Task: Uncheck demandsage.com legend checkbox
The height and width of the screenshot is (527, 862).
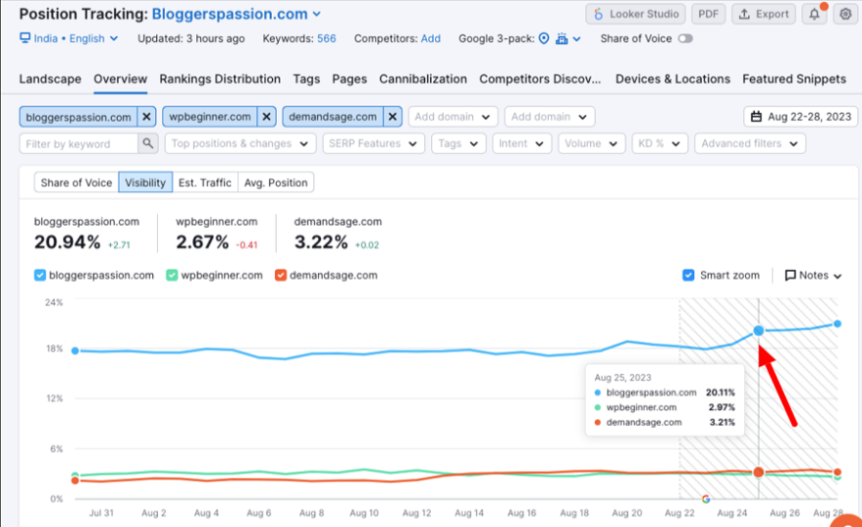Action: coord(281,275)
